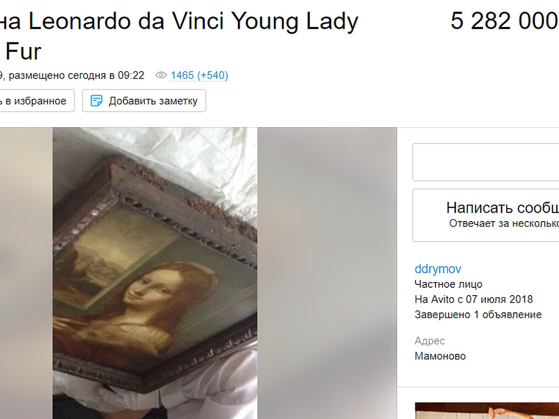Screen dimensions: 559x419
Task: Click the На Avito с 07 июля 2018 text
Action: click(474, 299)
